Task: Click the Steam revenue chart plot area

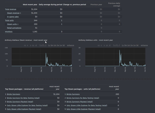Action: (42, 57)
